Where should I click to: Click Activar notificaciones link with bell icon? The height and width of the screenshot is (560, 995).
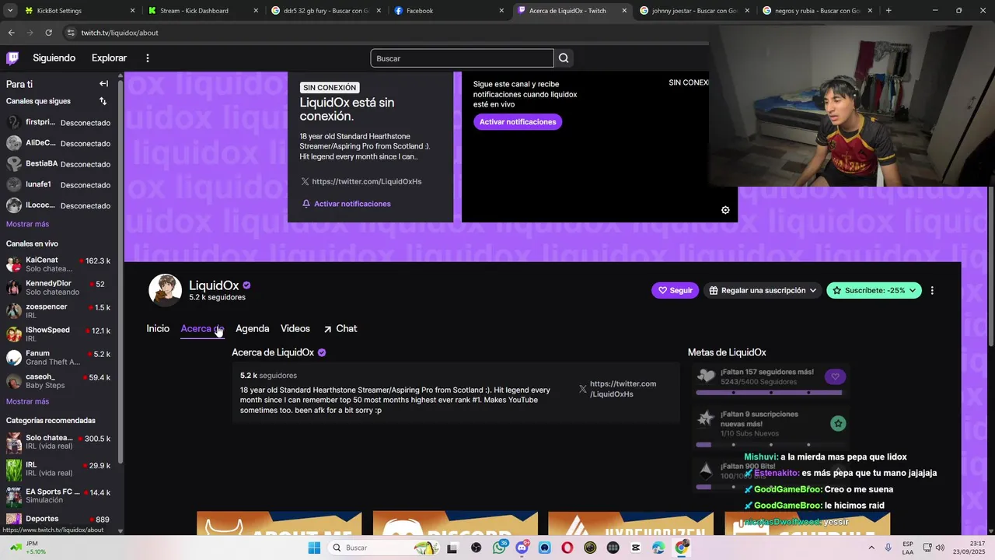point(347,204)
